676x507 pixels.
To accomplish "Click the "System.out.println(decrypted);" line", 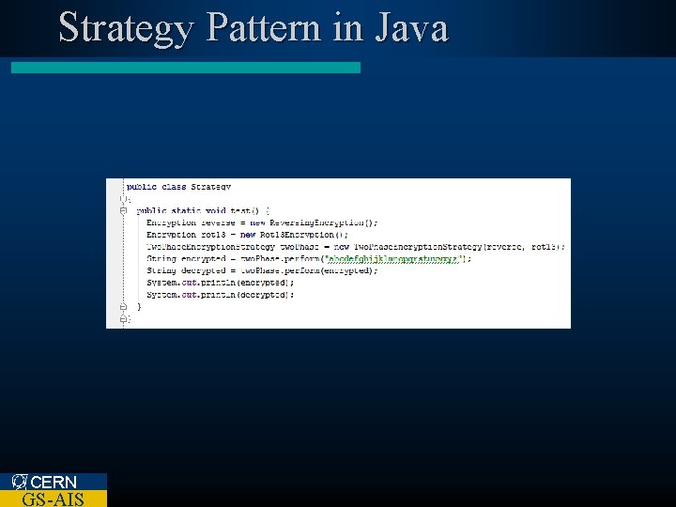I will coord(220,295).
